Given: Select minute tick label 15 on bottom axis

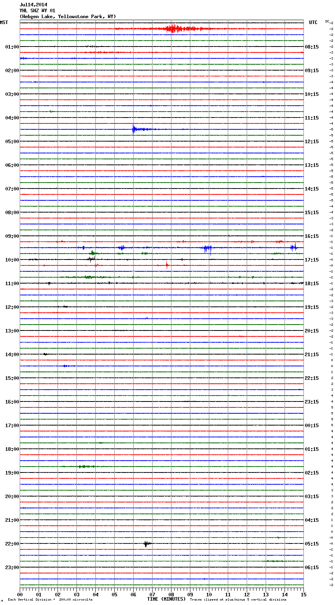Looking at the screenshot, I should [303, 594].
